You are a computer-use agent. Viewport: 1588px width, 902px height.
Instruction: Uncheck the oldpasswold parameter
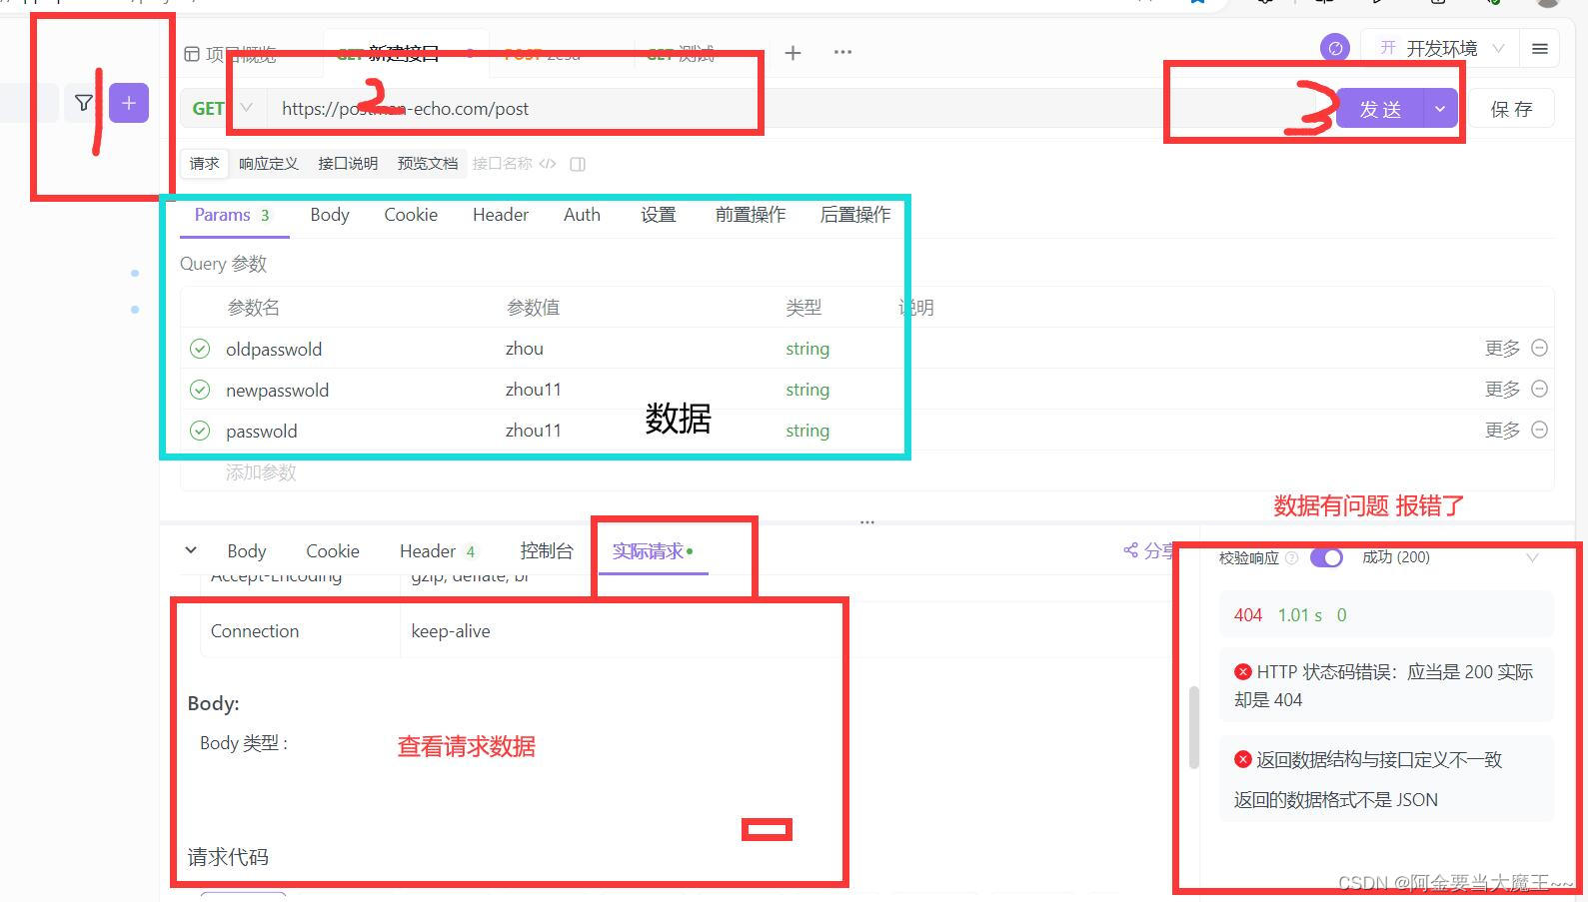click(200, 349)
